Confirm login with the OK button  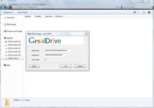[66, 66]
